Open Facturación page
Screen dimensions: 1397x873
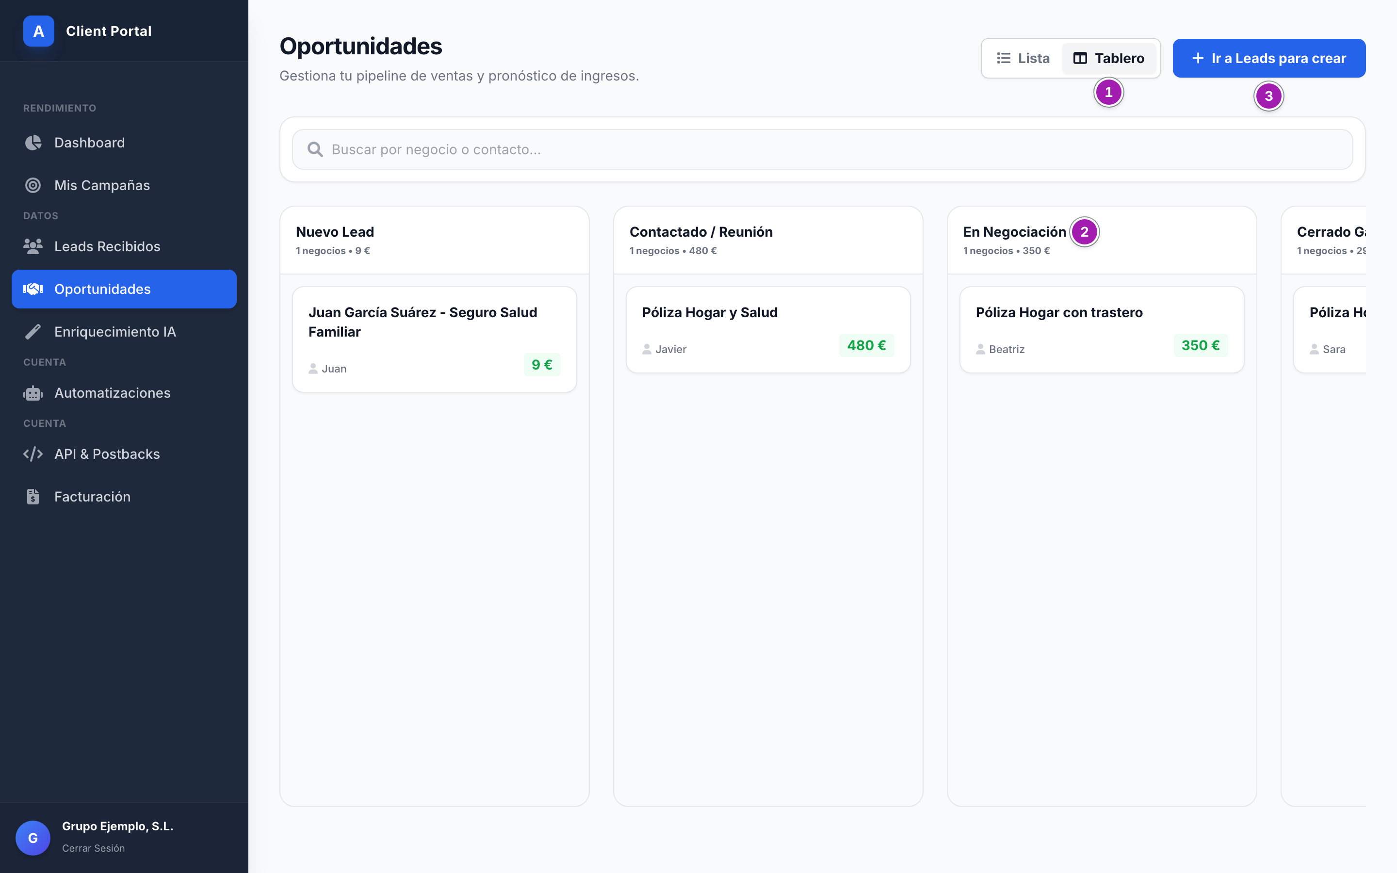point(124,497)
